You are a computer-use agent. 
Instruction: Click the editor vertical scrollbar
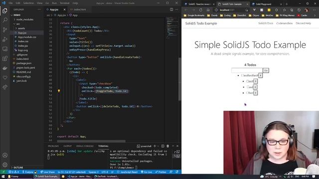(x=179, y=79)
